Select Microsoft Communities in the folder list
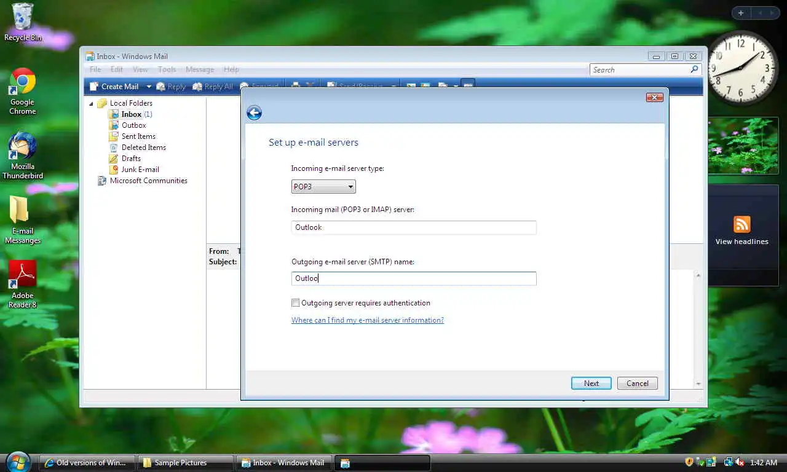 143,181
